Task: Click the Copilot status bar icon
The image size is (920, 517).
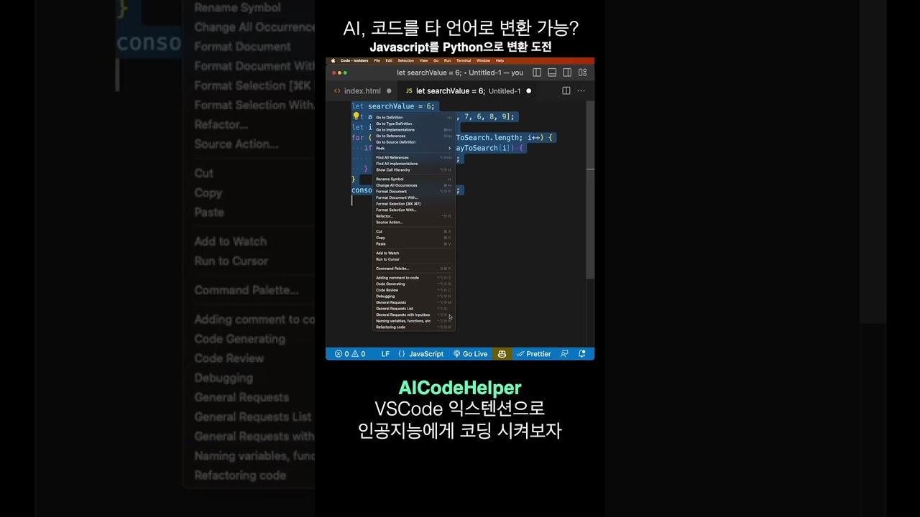Action: tap(502, 354)
